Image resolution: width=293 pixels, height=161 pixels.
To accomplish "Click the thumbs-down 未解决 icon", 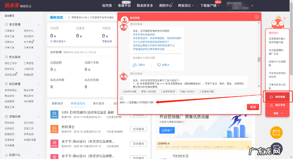I will pyautogui.click(x=159, y=65).
